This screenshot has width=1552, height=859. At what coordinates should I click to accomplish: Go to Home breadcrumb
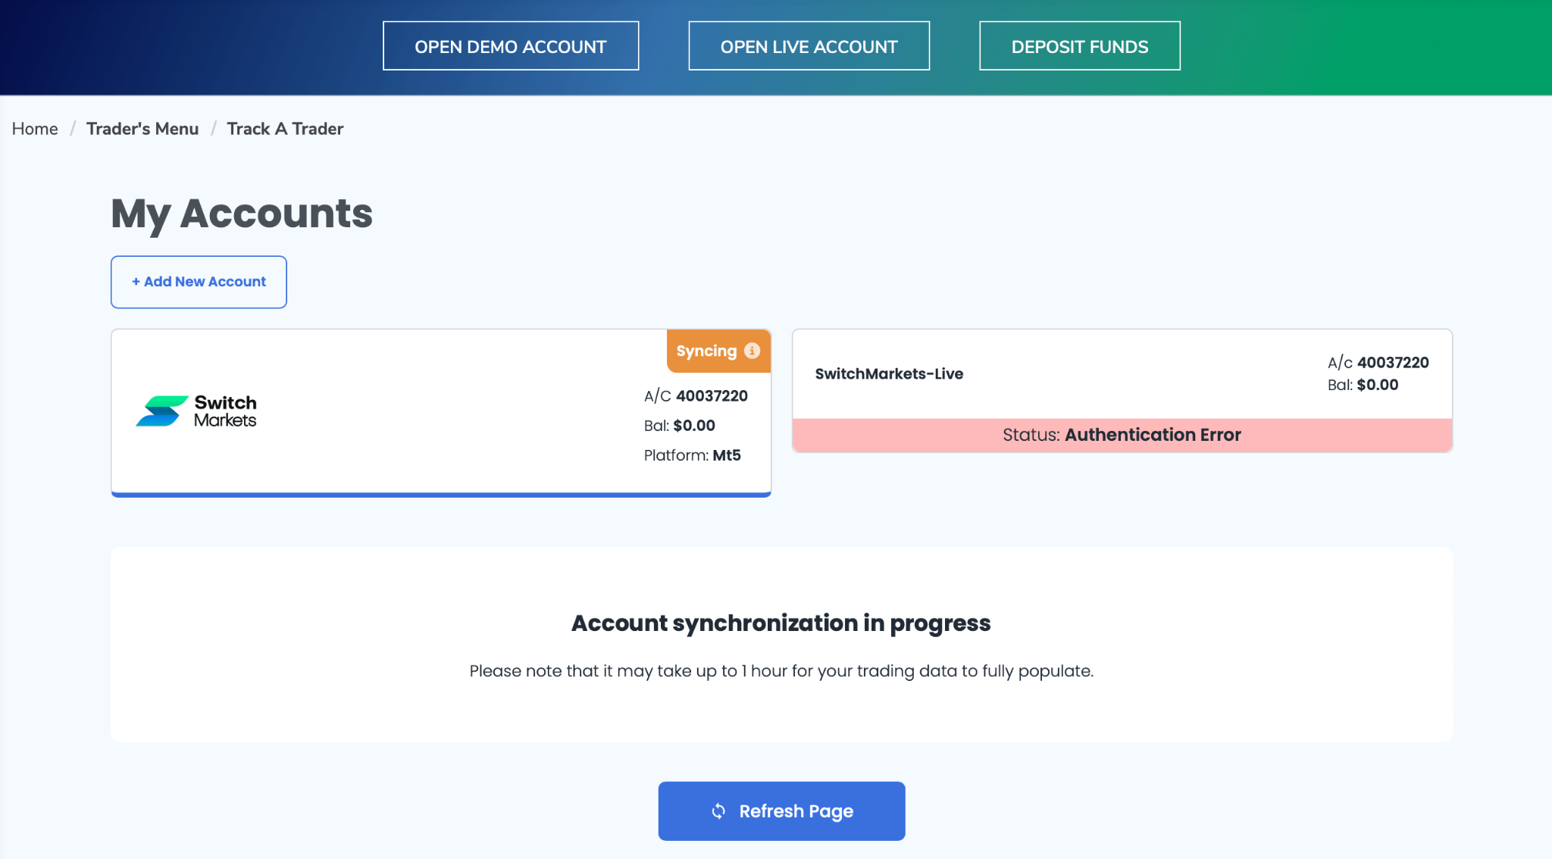tap(35, 129)
